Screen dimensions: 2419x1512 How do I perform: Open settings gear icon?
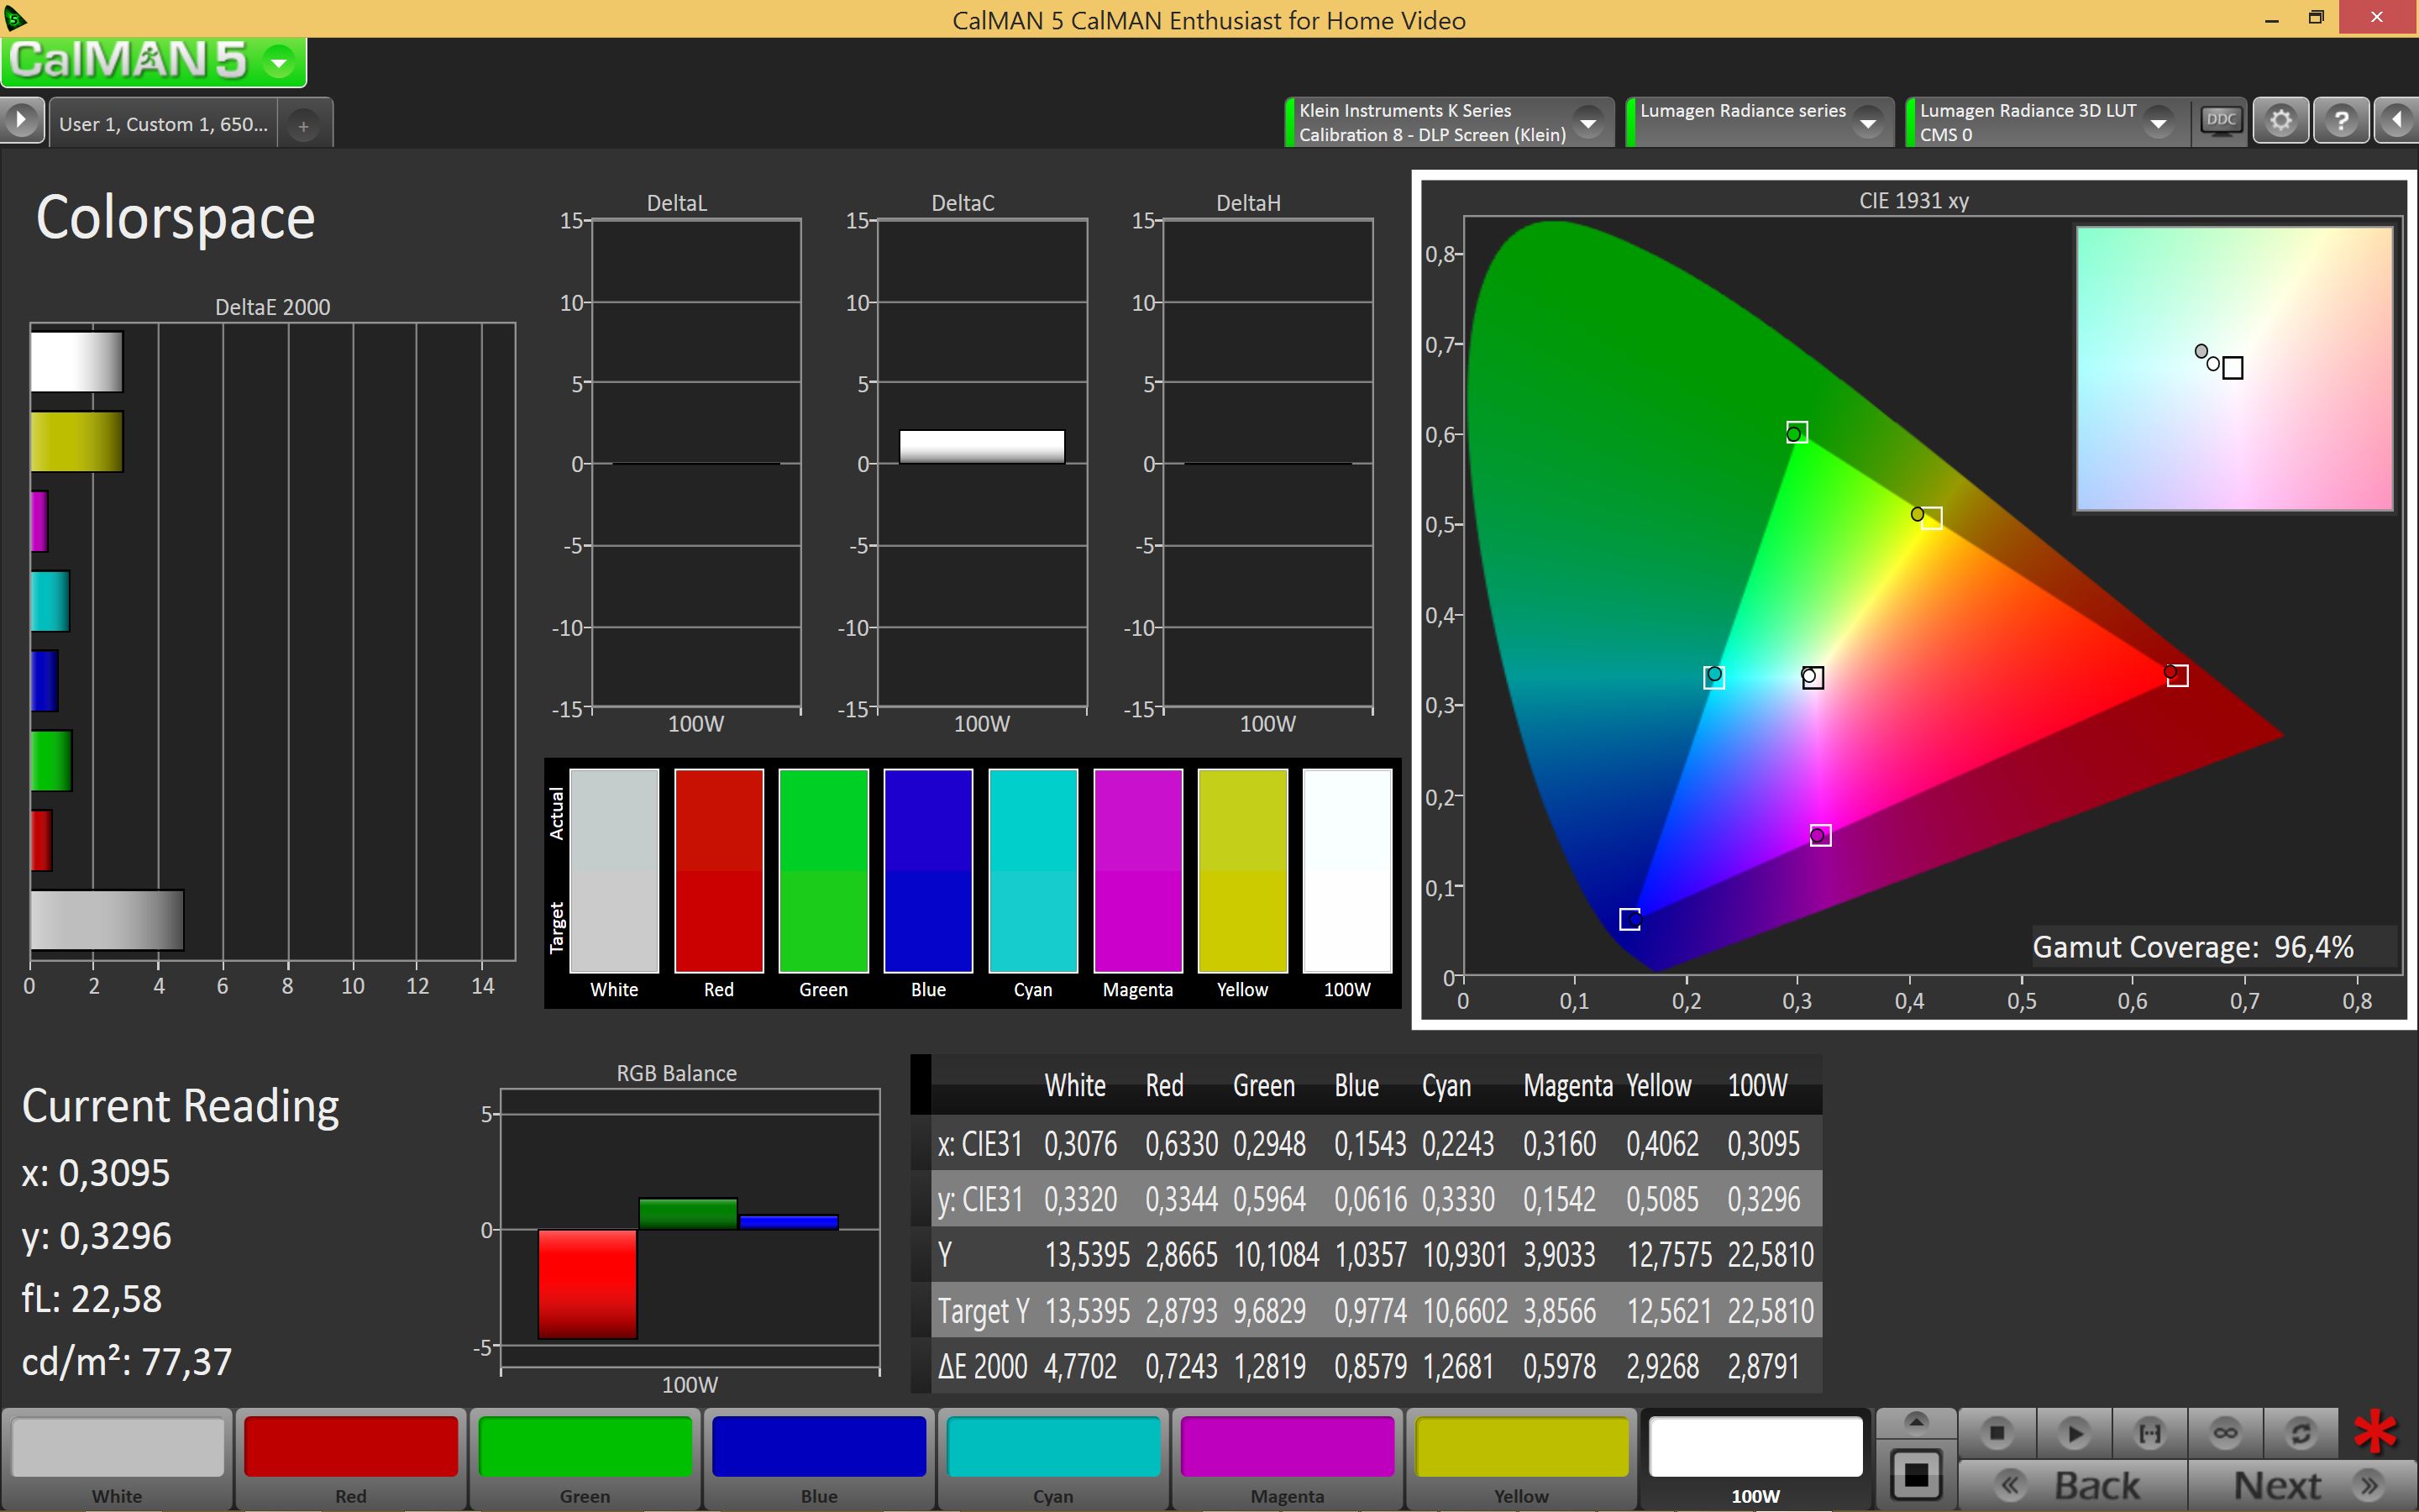(x=2280, y=121)
